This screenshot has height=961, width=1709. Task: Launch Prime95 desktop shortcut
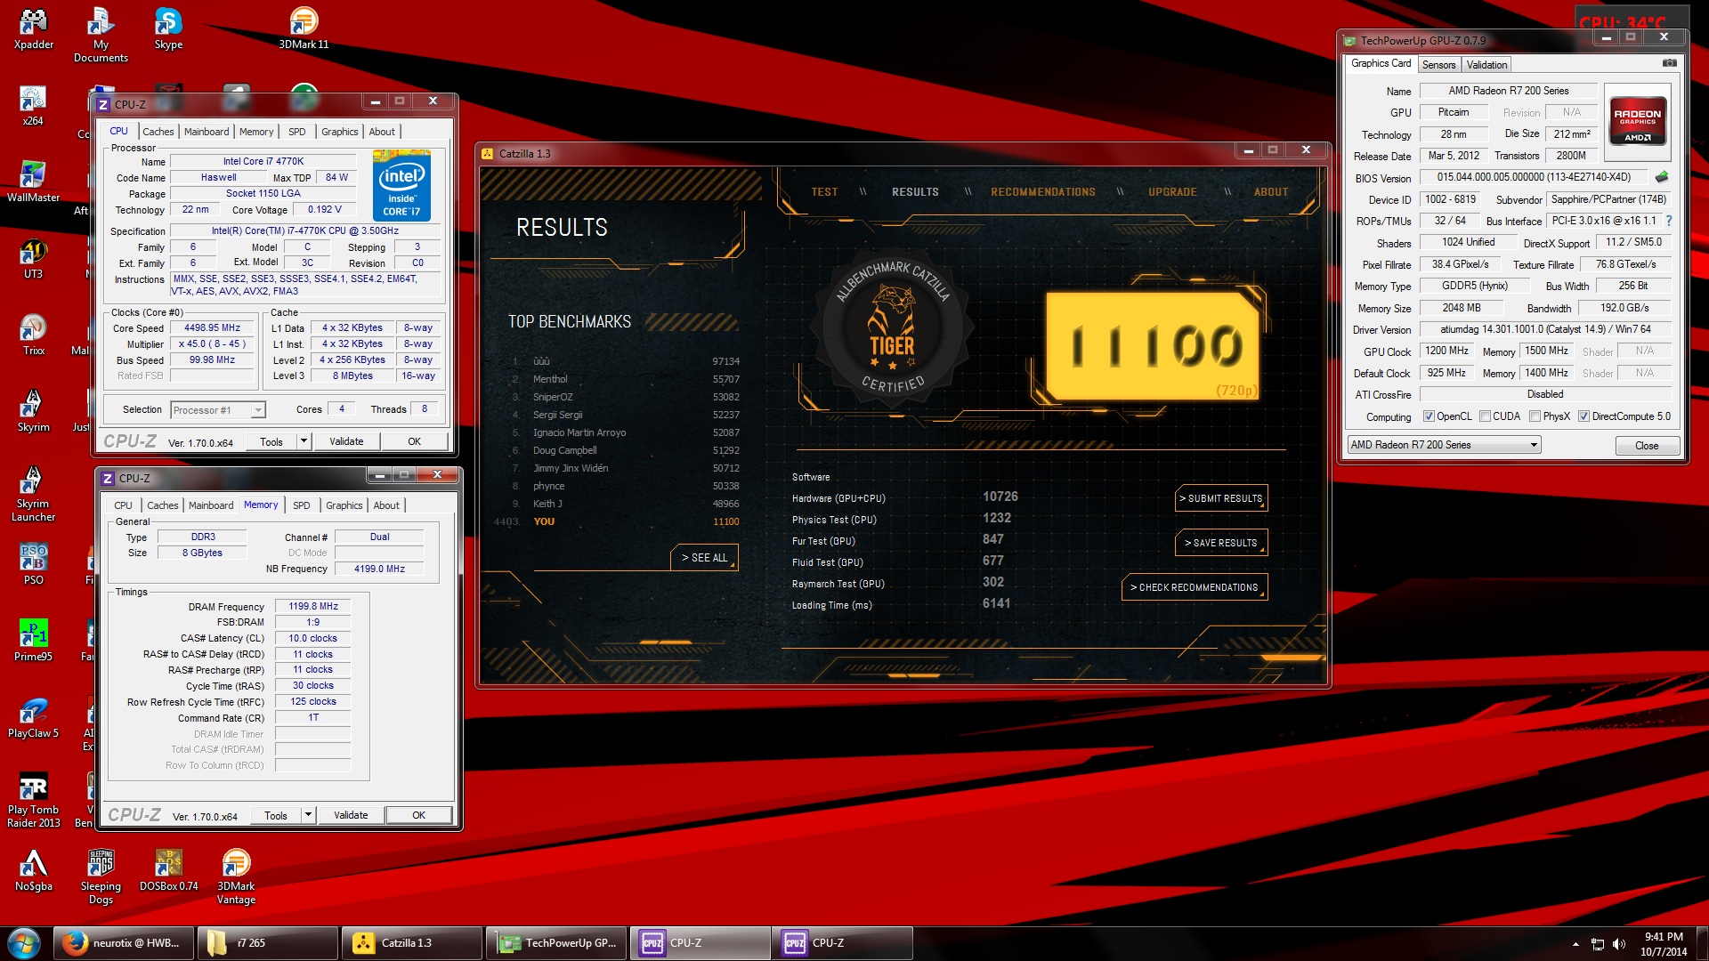point(33,642)
